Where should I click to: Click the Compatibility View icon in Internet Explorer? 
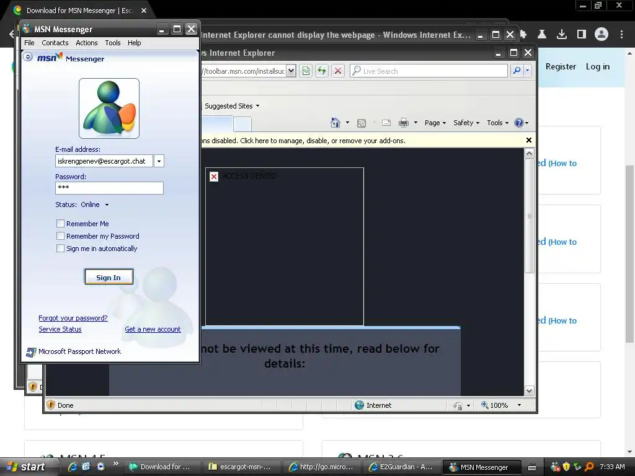pyautogui.click(x=306, y=71)
